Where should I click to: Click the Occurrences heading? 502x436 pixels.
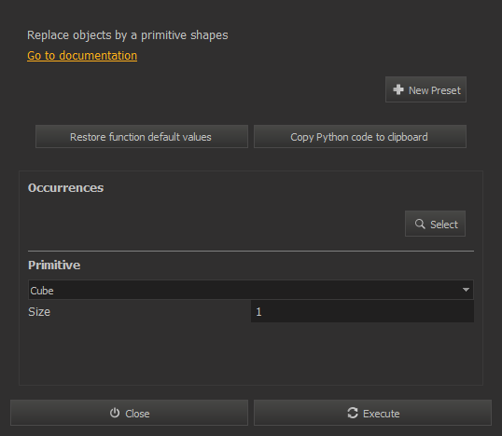pos(65,188)
